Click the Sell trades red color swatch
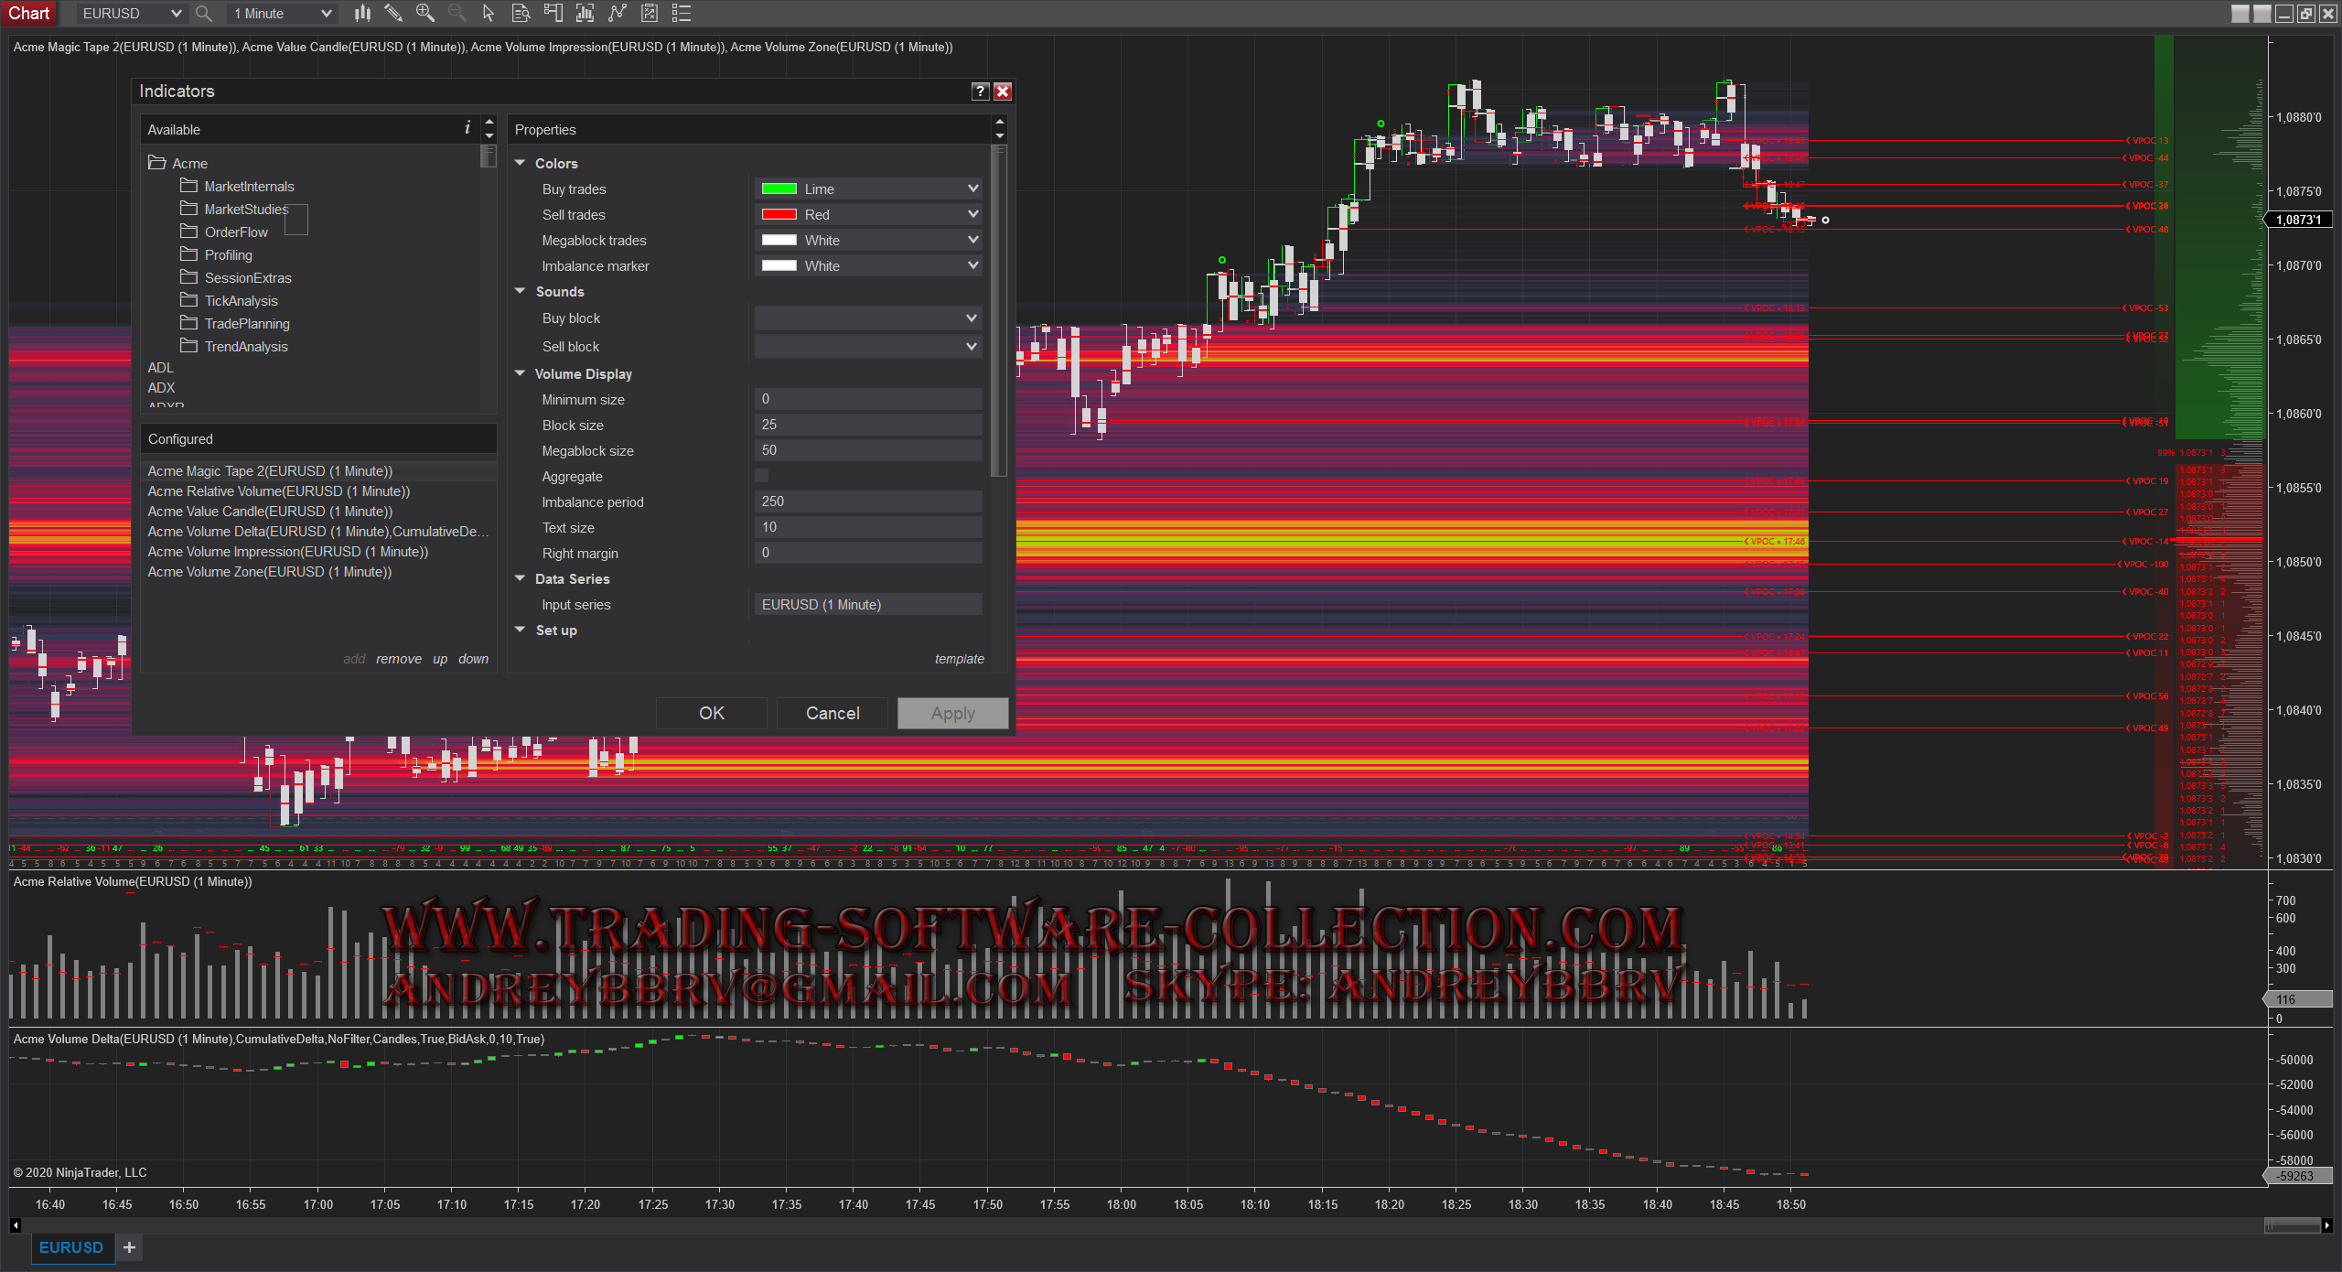Screen dimensions: 2342x1272 pyautogui.click(x=779, y=215)
